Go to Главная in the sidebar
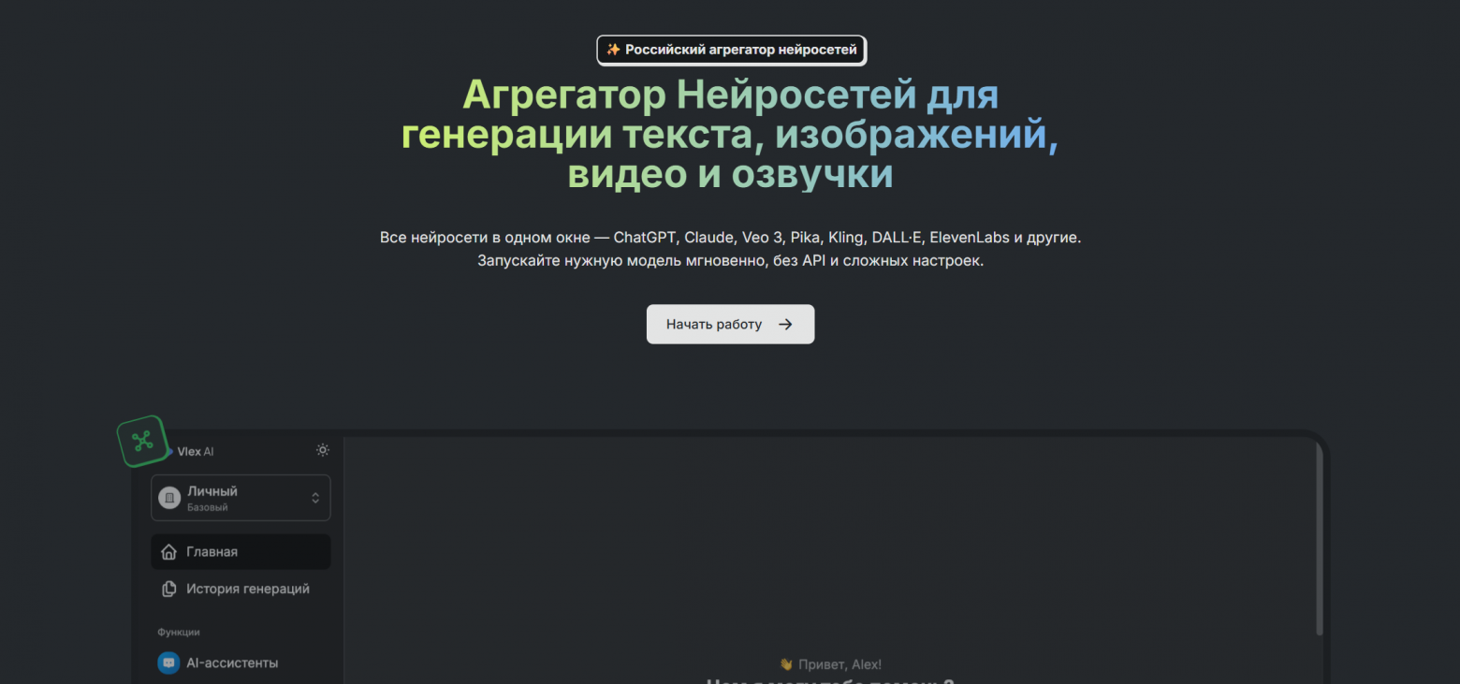Screen dimensions: 1460x684 coord(241,552)
